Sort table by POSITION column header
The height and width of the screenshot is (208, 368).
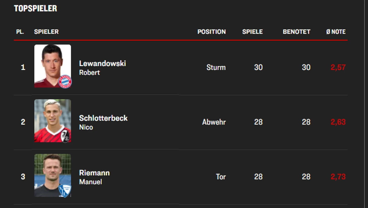pyautogui.click(x=211, y=32)
